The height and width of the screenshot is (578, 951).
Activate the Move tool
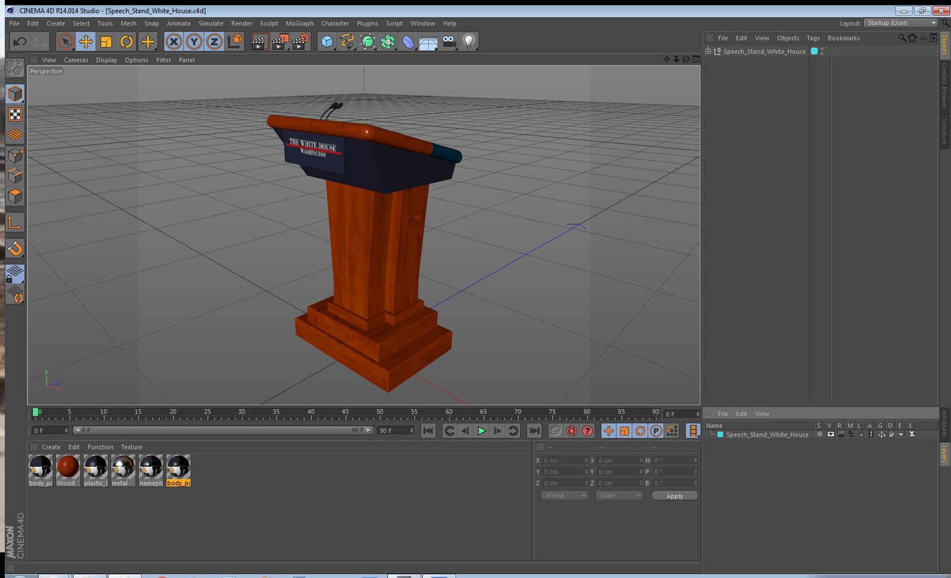click(x=86, y=41)
